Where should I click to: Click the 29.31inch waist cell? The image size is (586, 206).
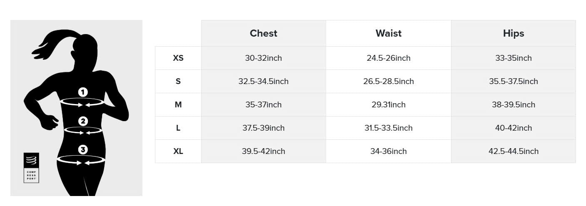click(x=388, y=105)
